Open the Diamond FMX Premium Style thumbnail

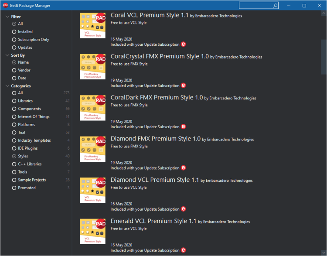click(x=92, y=149)
